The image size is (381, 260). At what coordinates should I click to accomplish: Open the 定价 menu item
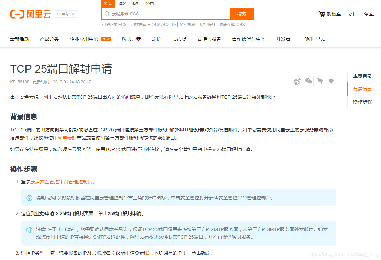coord(156,39)
